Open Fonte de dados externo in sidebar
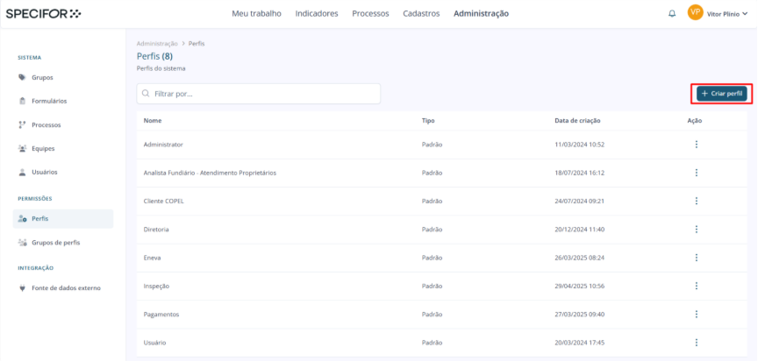Screen dimensions: 758x361 [66, 288]
